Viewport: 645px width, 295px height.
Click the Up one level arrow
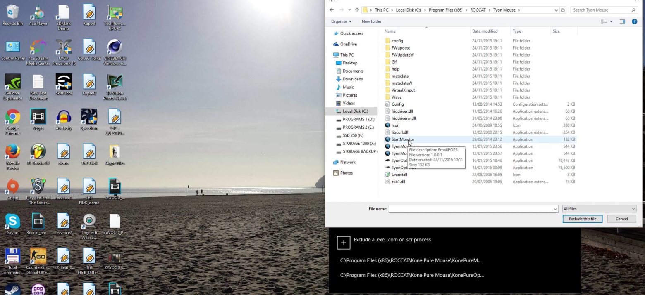[x=356, y=10]
